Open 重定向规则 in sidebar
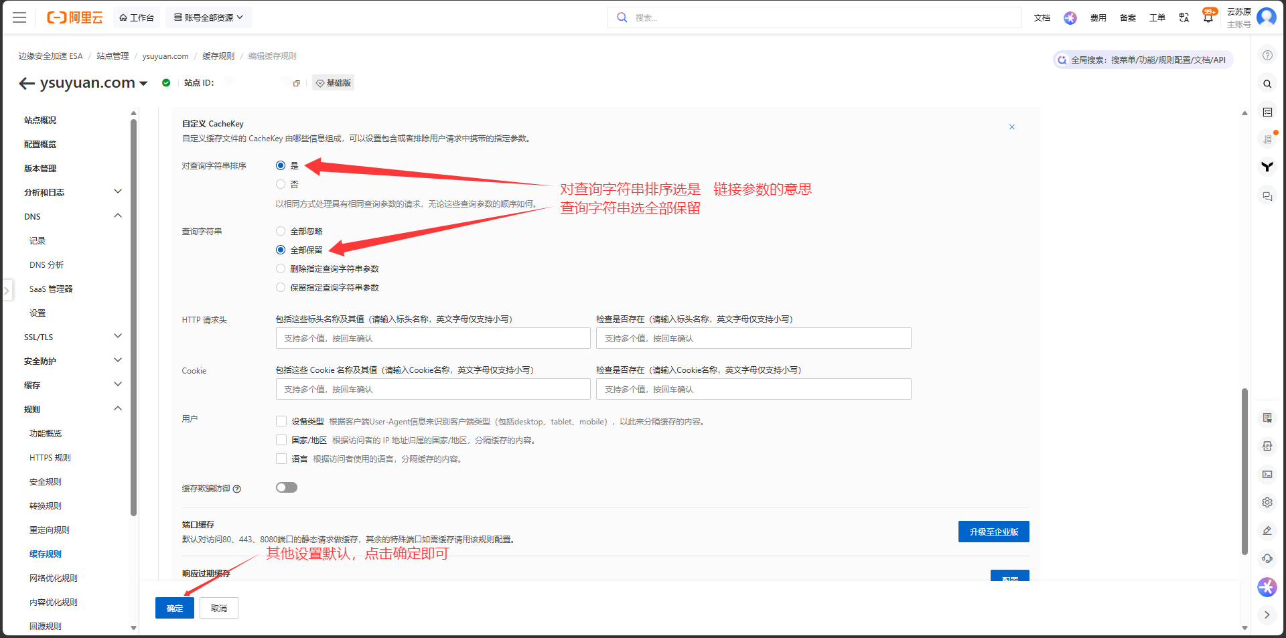Image resolution: width=1286 pixels, height=638 pixels. pos(50,530)
